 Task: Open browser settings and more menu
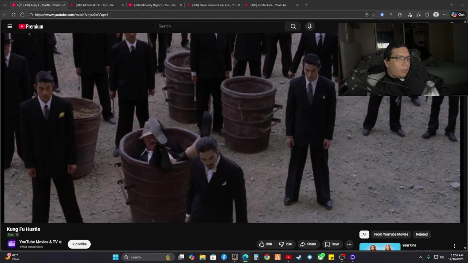pyautogui.click(x=445, y=15)
